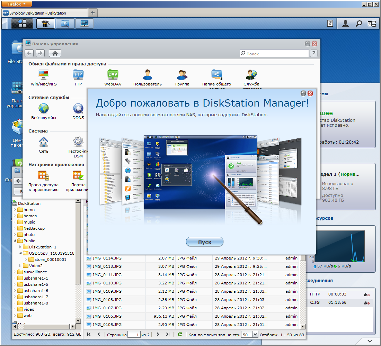The height and width of the screenshot is (346, 381).
Task: Select the IMG_0114.JPG file row
Action: 107,258
